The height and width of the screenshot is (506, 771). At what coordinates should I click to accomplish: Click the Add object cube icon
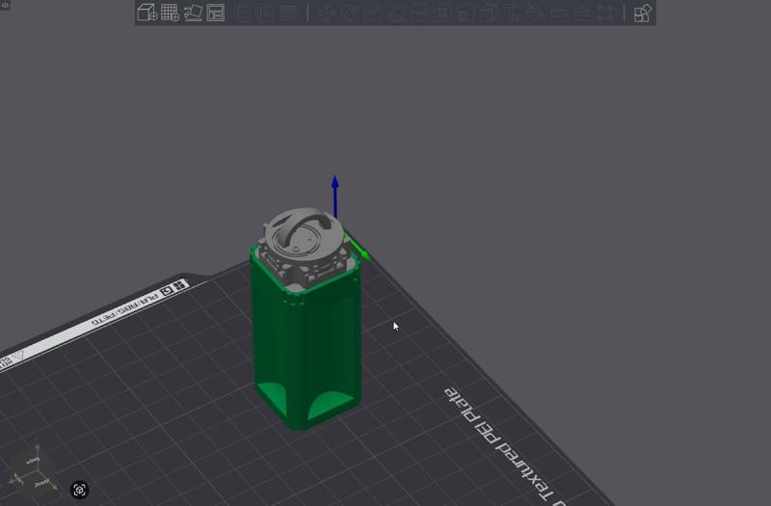coord(146,13)
